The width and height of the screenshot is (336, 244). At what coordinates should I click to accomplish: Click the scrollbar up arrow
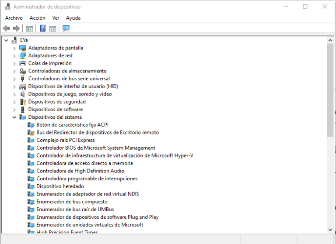tap(330, 40)
